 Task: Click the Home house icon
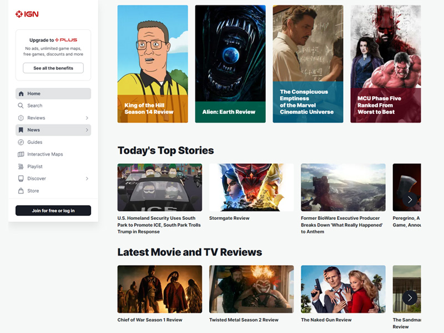[21, 94]
